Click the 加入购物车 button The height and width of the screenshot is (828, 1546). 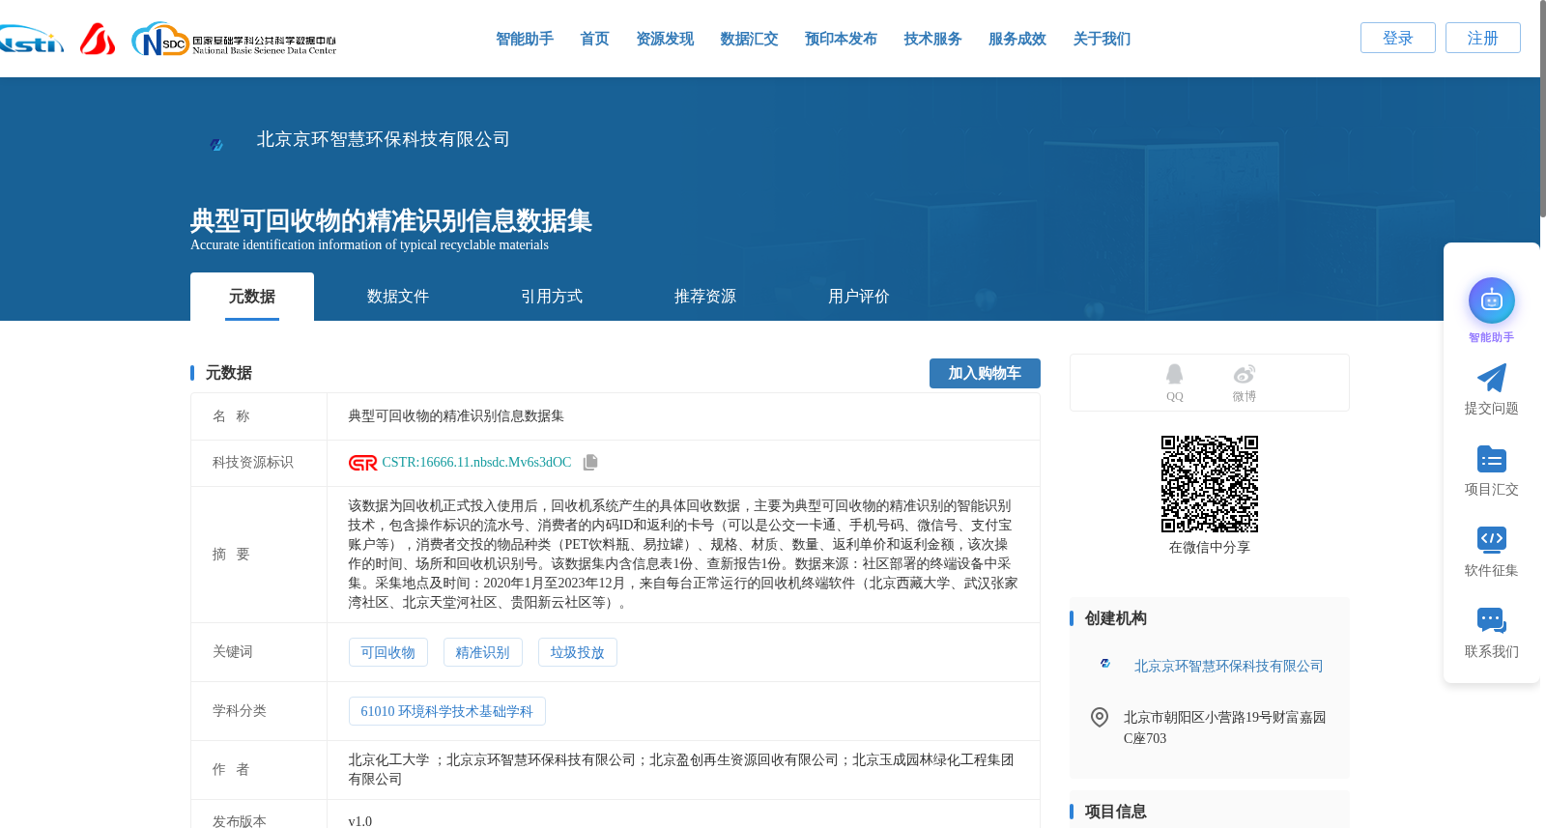985,373
